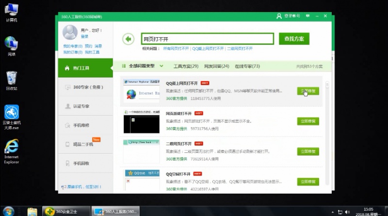Image resolution: width=388 pixels, height=216 pixels.
Task: Switch to 在线专家(73) tab
Action: tap(247, 66)
